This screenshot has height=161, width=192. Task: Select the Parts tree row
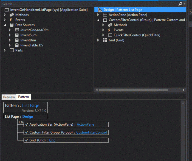pos(19,50)
